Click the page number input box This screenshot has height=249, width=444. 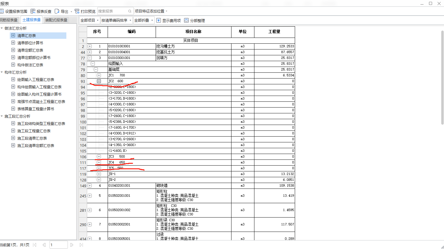pyautogui.click(x=58, y=245)
